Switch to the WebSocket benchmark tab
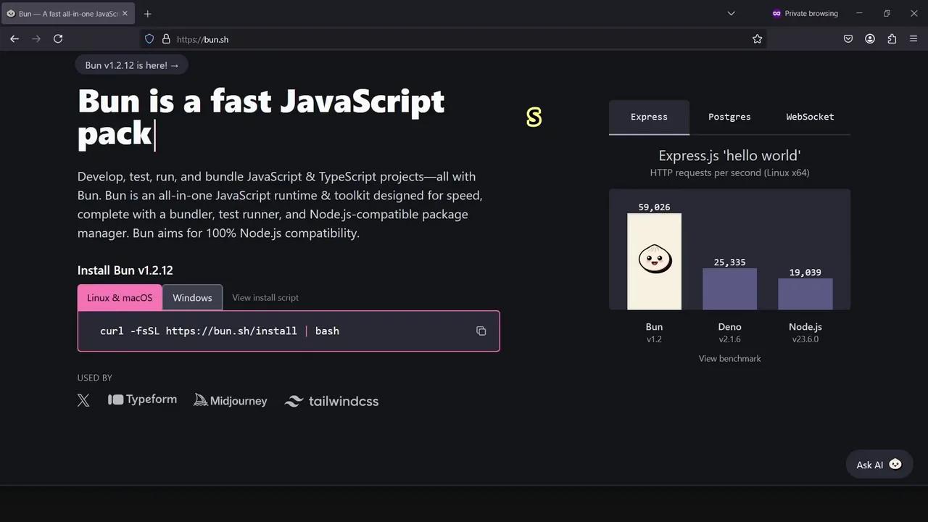The image size is (928, 522). pyautogui.click(x=810, y=117)
